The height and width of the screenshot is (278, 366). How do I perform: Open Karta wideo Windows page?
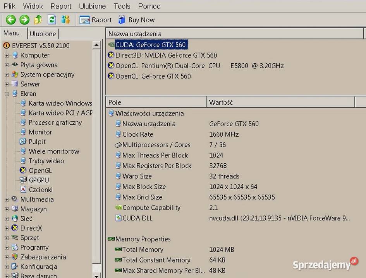tap(60, 103)
